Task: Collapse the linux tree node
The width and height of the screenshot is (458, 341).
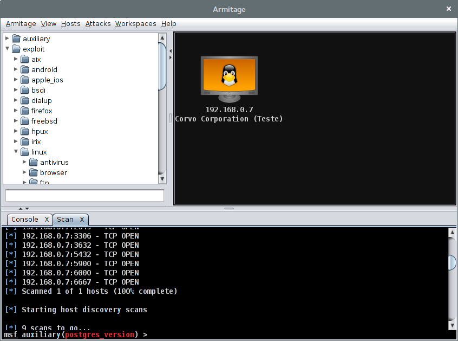Action: click(16, 151)
